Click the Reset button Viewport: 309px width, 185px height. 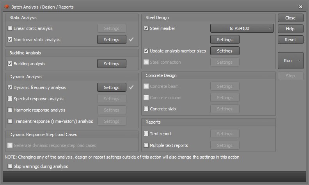291,40
